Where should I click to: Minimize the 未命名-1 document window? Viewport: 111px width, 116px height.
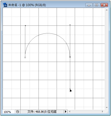point(89,5)
